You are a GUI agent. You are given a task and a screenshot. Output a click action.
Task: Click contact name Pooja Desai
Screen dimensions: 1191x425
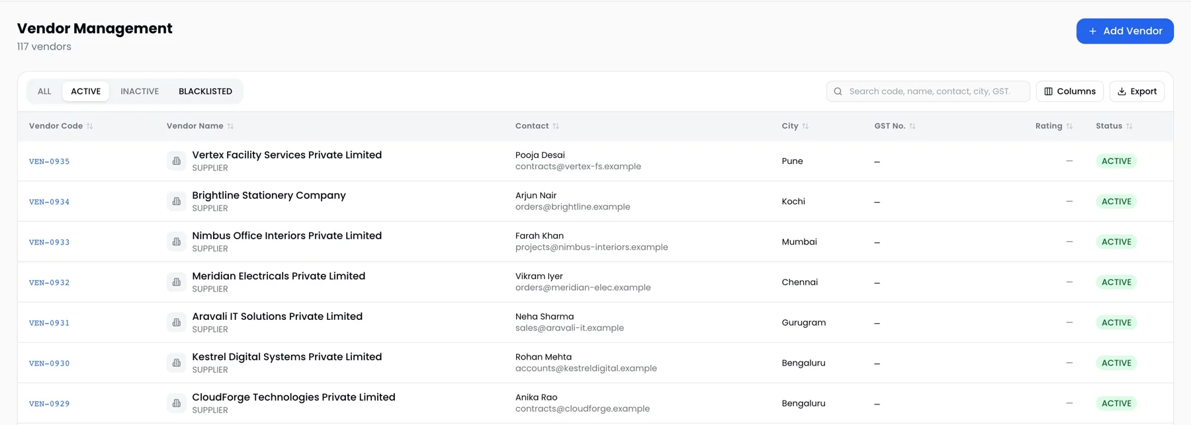[x=540, y=155]
